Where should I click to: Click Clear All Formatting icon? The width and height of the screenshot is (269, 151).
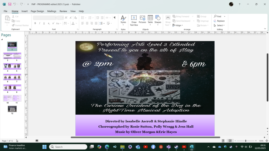75,18
